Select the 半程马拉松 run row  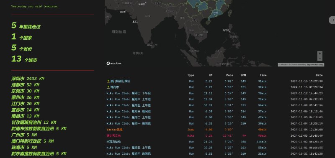coord(215,142)
